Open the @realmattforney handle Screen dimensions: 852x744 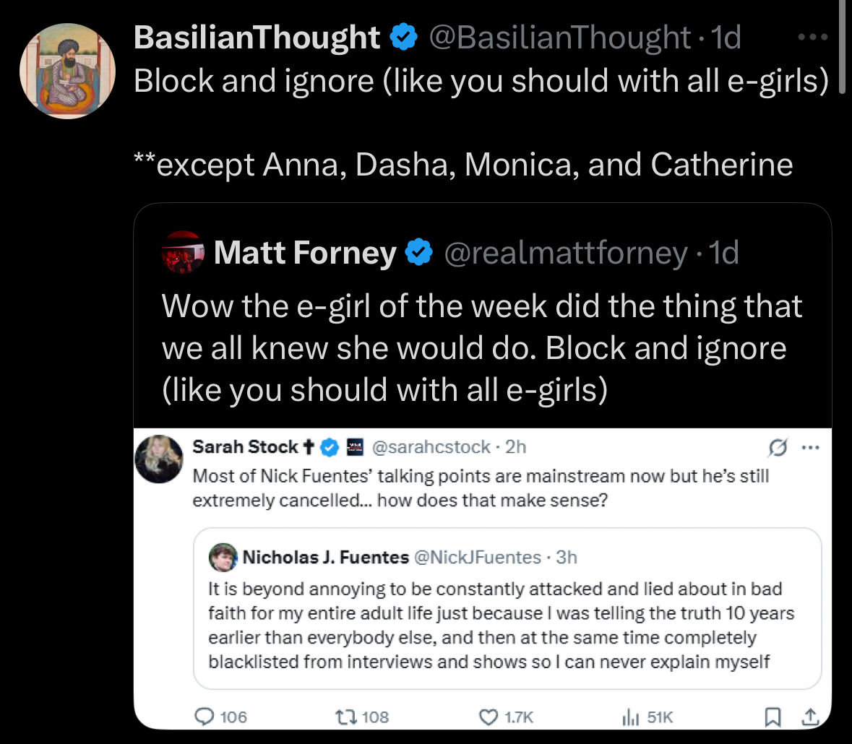(x=566, y=253)
